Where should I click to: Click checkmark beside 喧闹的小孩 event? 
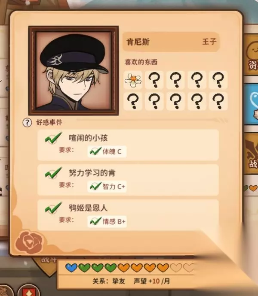[53, 138]
